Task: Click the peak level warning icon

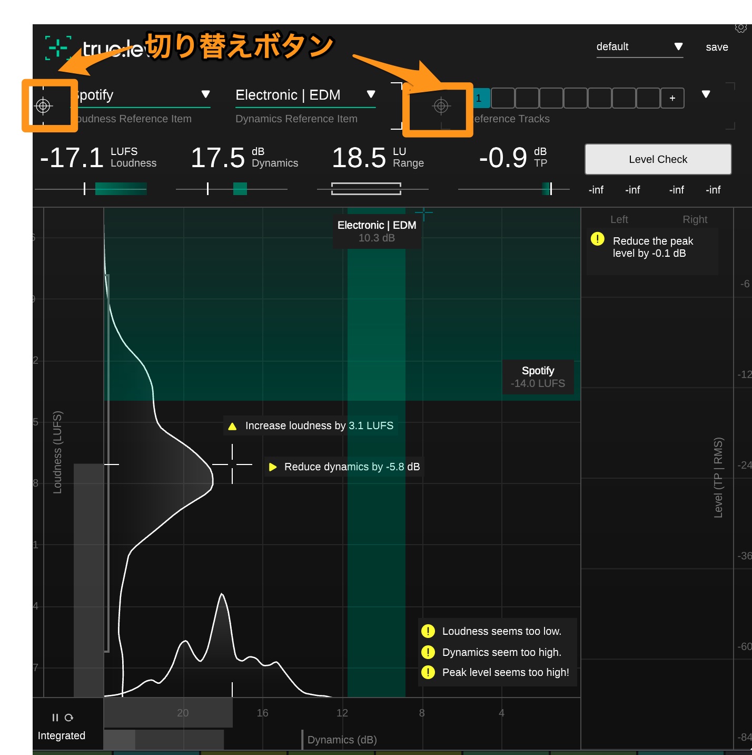Action: click(x=597, y=239)
